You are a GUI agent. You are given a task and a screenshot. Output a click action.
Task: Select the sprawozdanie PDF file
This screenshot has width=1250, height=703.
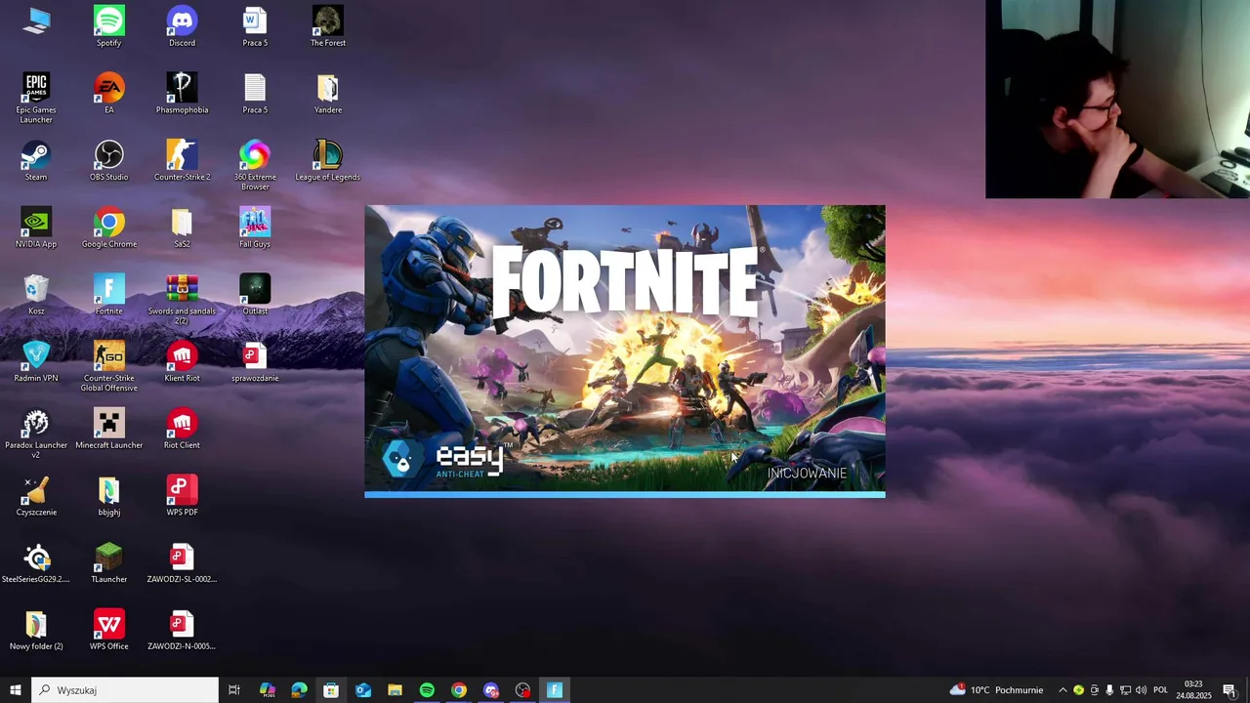point(255,361)
